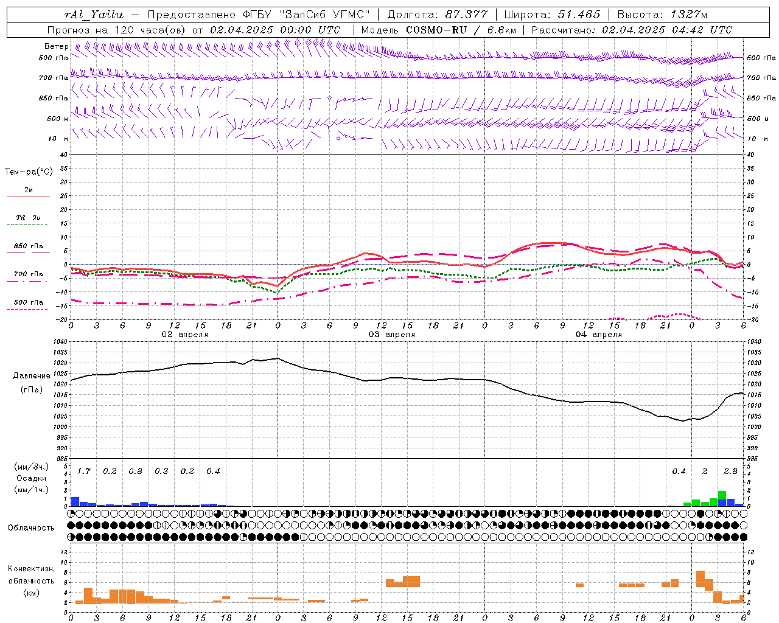Click the station name rAl_Yailu

point(93,15)
